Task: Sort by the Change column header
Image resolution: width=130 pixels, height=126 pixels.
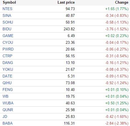Action: click(122, 3)
